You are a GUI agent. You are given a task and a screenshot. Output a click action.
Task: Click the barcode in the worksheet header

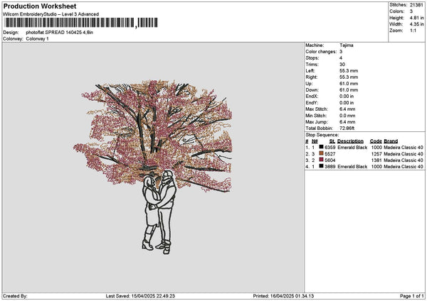(81, 23)
